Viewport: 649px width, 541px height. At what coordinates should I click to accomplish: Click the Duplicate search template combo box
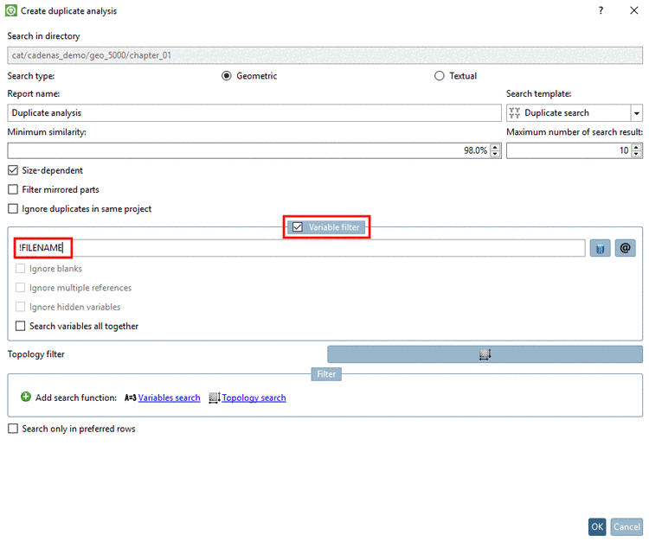[x=574, y=113]
